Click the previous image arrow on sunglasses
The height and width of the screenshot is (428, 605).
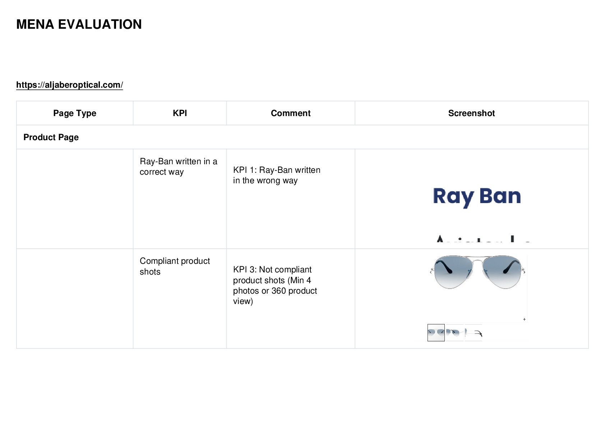click(x=431, y=272)
